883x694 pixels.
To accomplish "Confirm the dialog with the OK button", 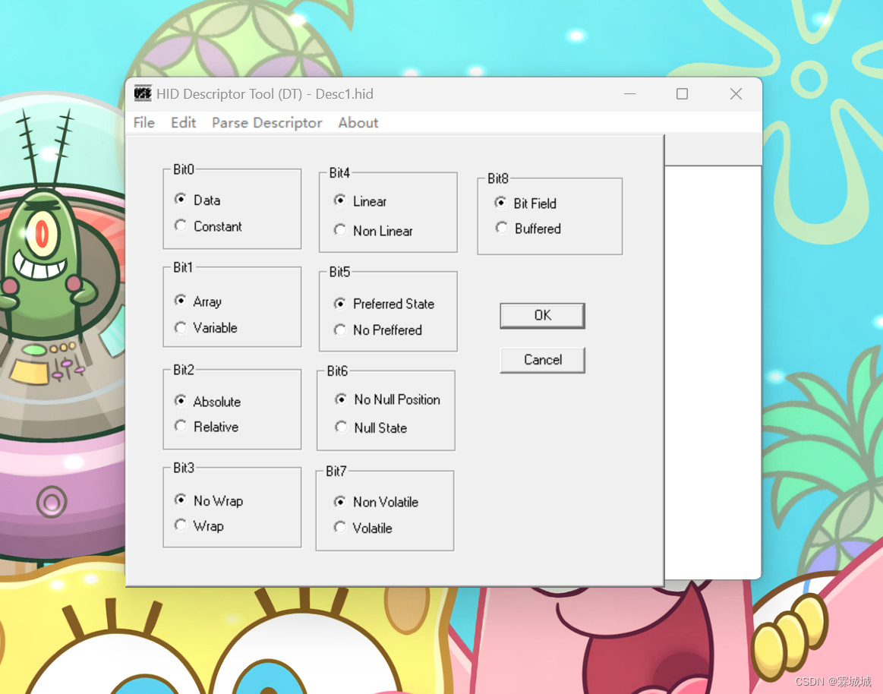I will (x=542, y=315).
